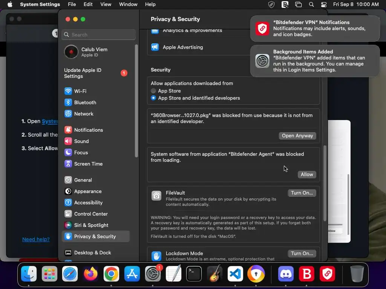This screenshot has height=289, width=386.
Task: Click Bitdefender shield in menu bar
Action: tap(271, 5)
